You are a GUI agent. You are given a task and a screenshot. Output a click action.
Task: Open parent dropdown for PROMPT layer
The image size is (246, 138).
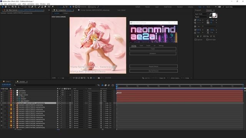click(x=108, y=99)
